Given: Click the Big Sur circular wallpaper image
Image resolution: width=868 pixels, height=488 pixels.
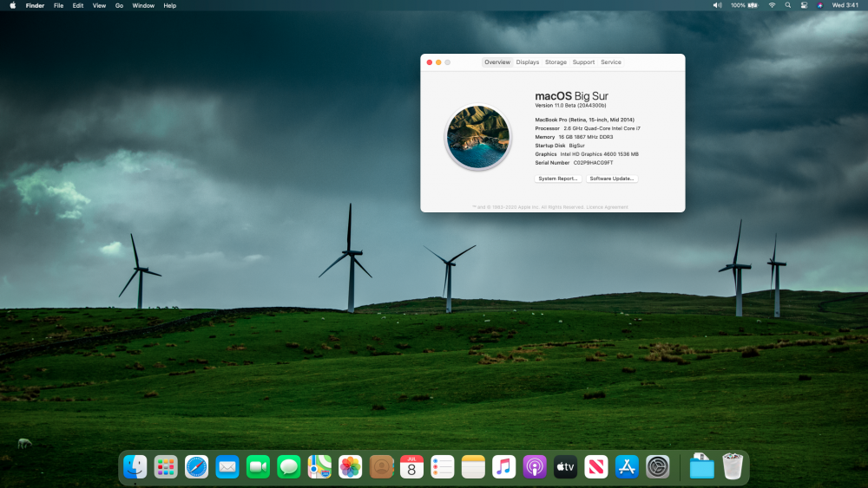Looking at the screenshot, I should tap(477, 137).
